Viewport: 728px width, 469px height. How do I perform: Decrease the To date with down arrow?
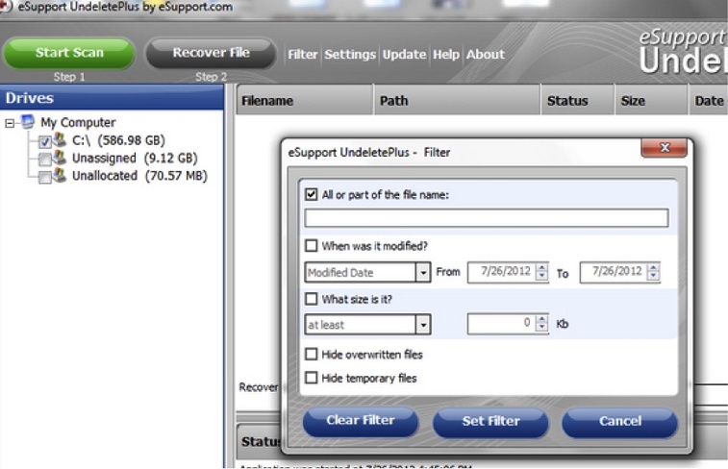click(653, 277)
